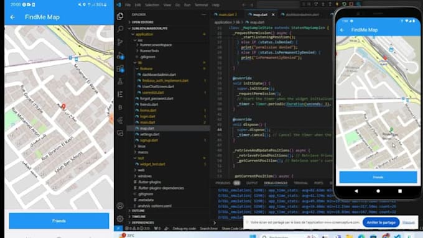Screen dimensions: 423x238
Task: Open the Manage gear menu
Action: 120,219
